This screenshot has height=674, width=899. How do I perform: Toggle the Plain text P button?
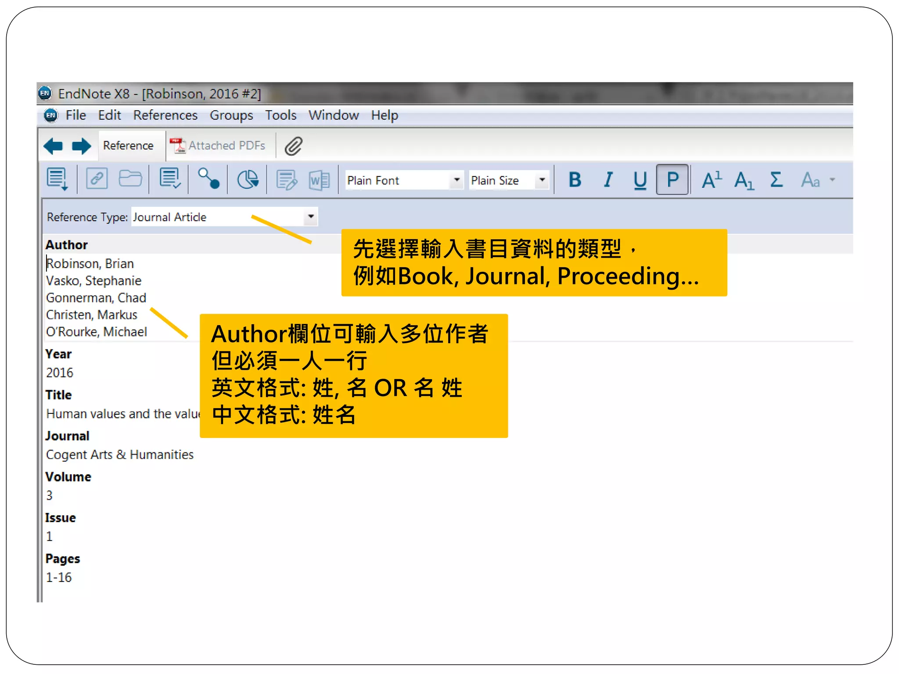point(672,179)
